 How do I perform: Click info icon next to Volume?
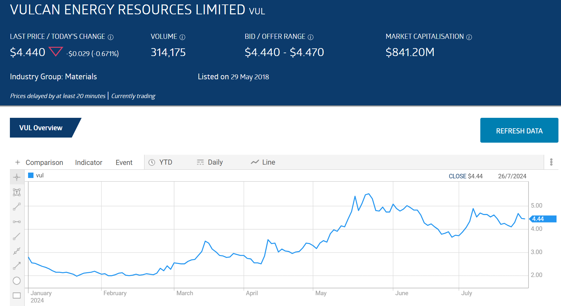point(182,37)
